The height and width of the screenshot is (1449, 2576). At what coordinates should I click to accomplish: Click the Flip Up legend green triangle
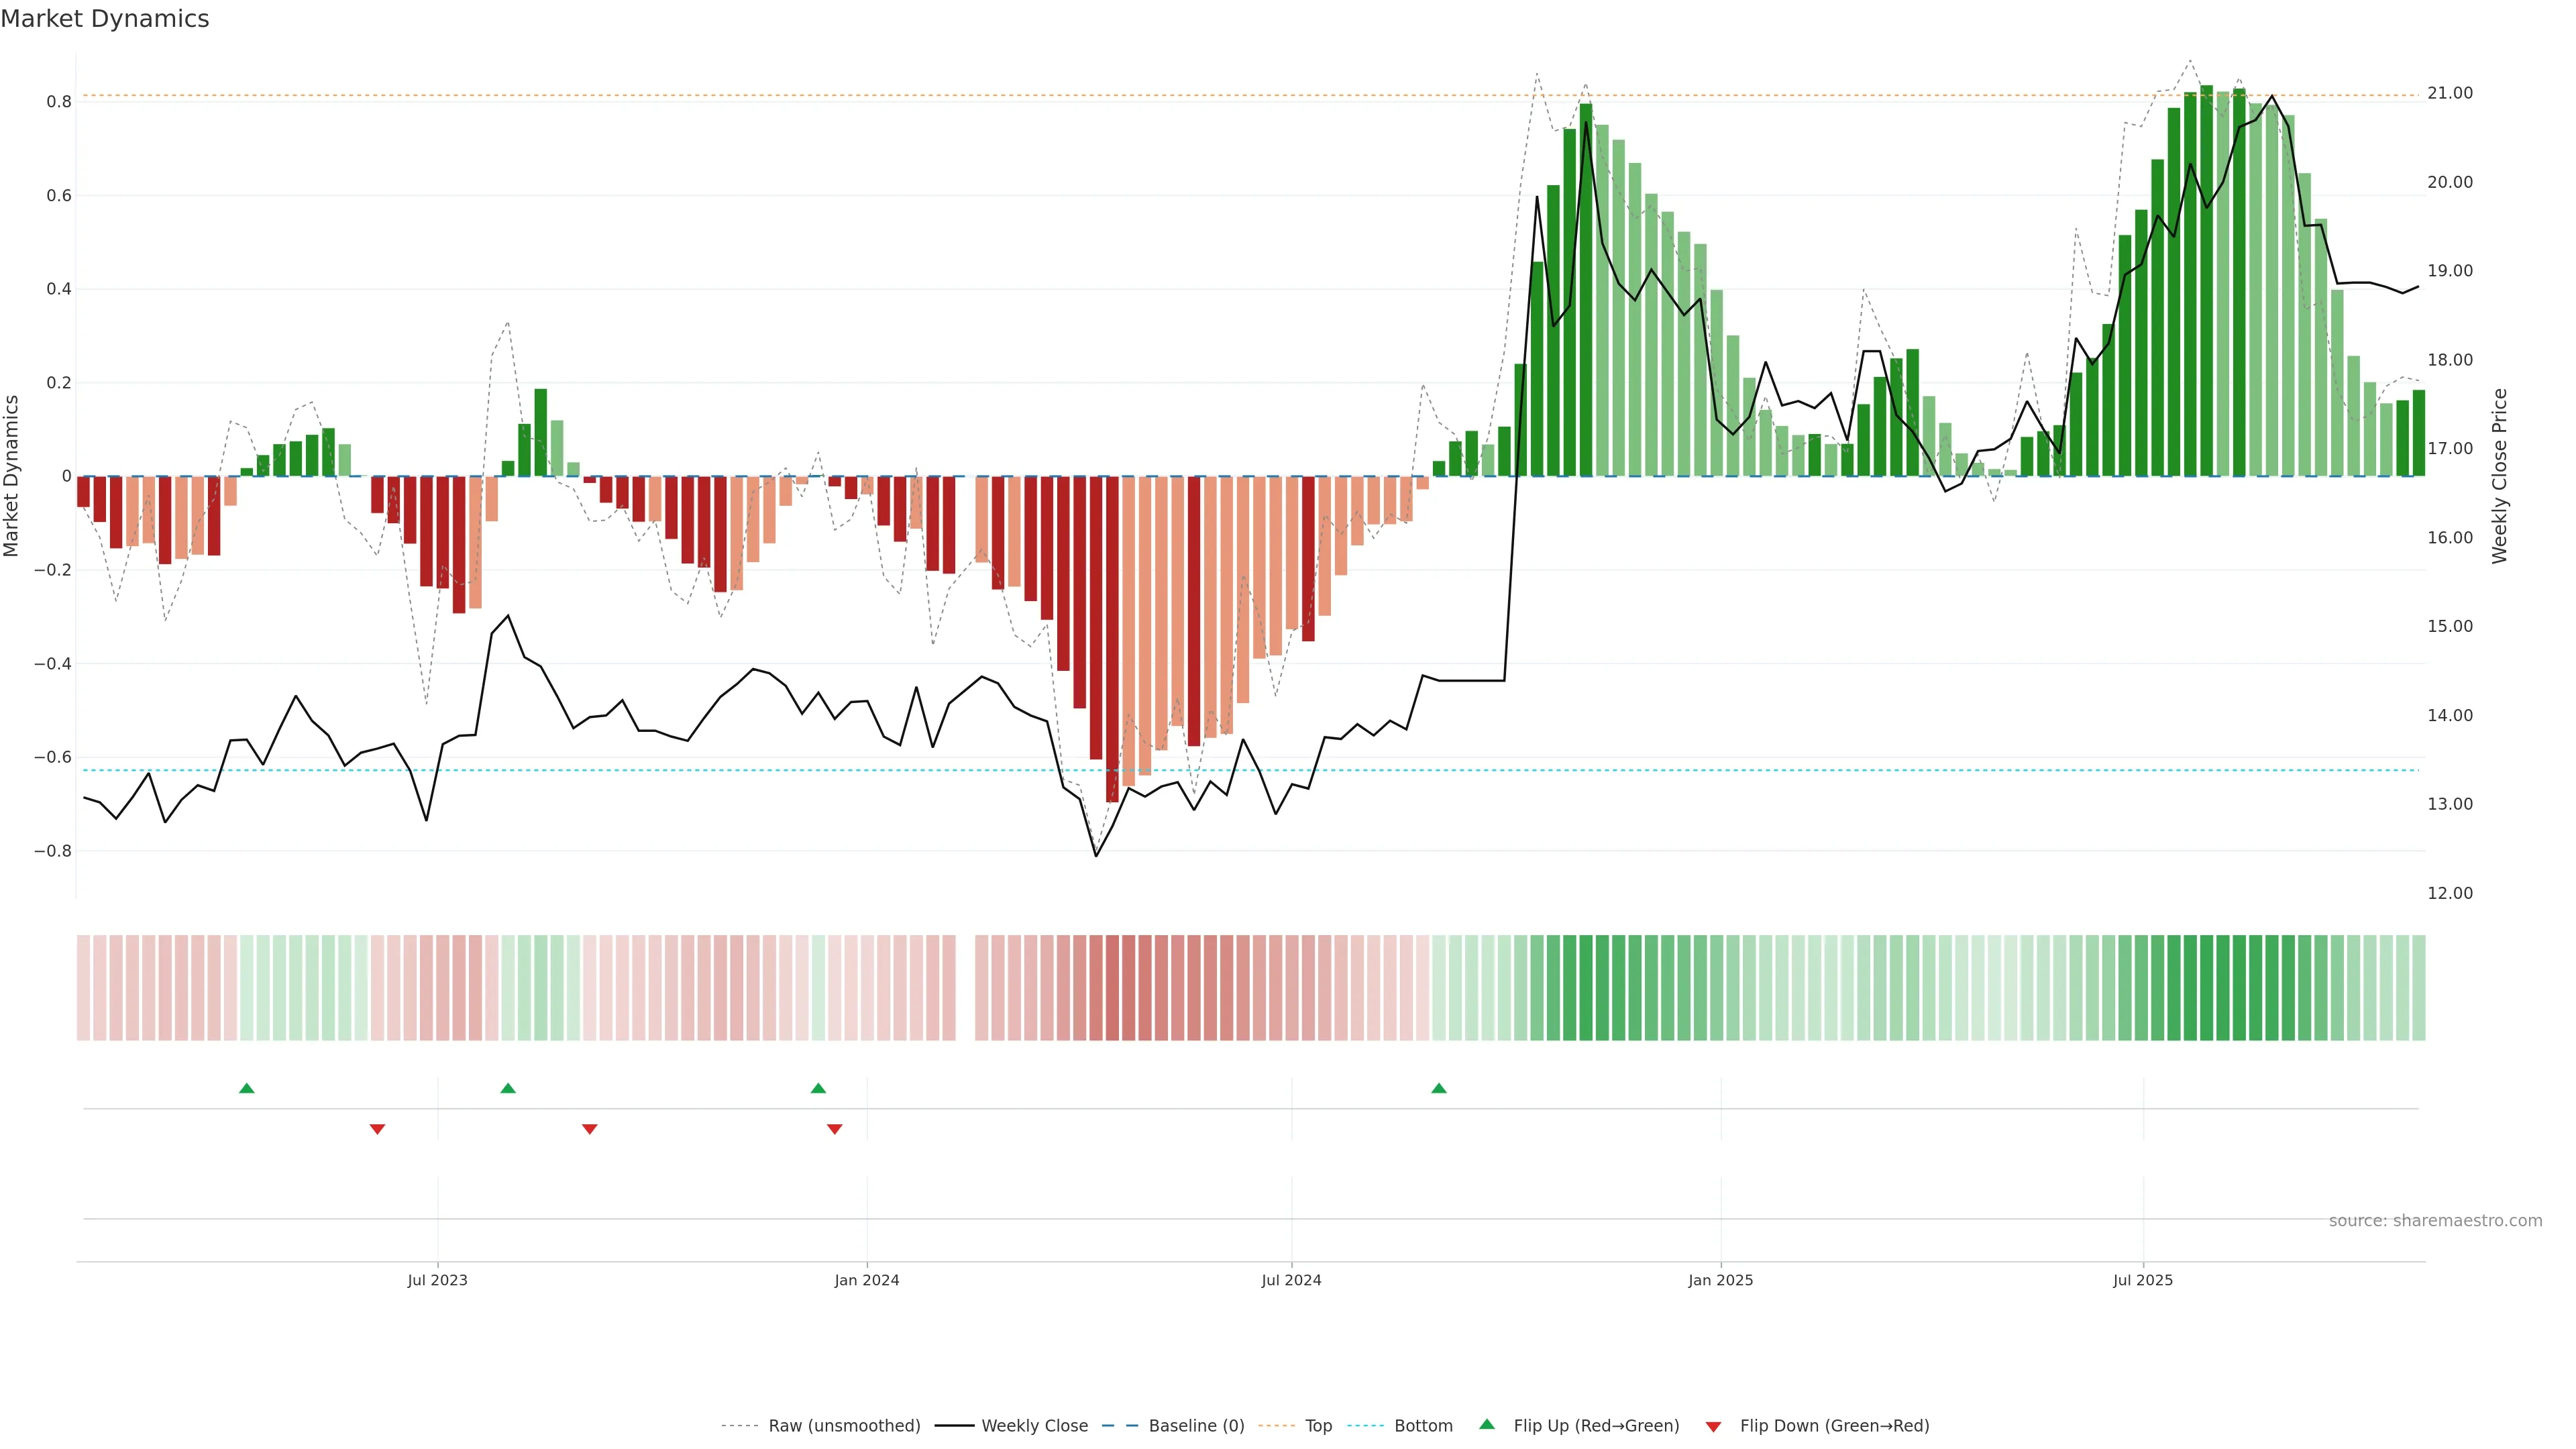point(1487,1424)
